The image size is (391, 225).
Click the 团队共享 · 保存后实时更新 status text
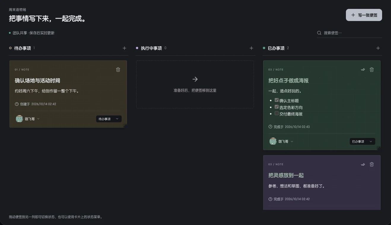34,33
